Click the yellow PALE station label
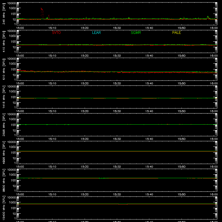This screenshot has width=222, height=222. [176, 32]
